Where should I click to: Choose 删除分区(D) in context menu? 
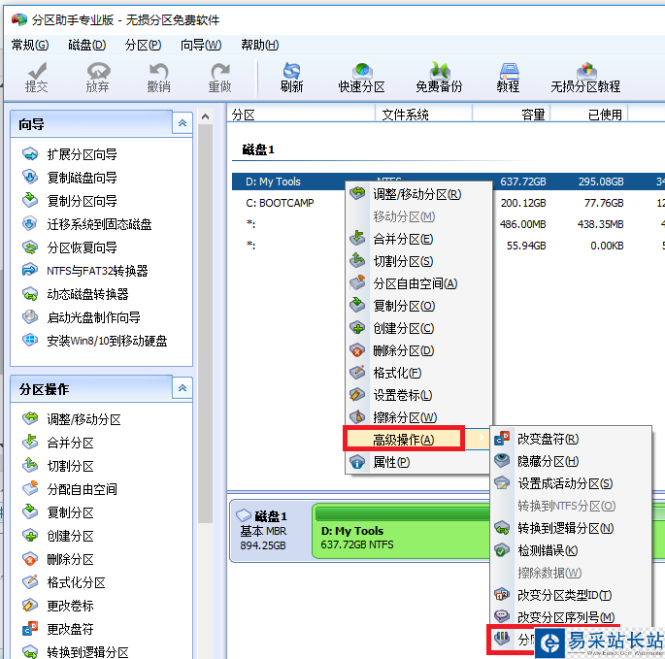418,350
